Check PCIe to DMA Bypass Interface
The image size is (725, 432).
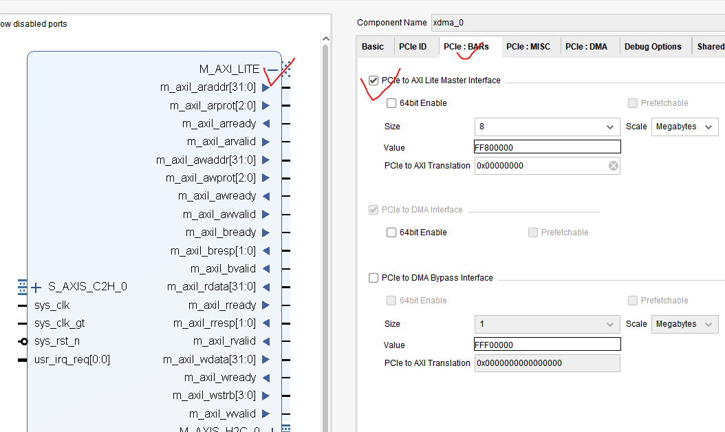pos(374,278)
